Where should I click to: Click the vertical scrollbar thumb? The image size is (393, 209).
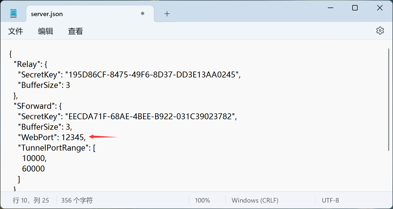coord(389,99)
